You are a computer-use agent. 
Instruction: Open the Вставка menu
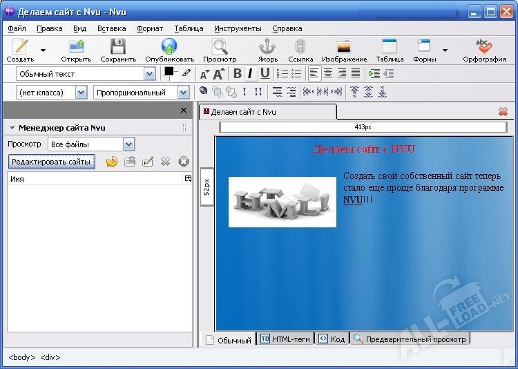[111, 28]
